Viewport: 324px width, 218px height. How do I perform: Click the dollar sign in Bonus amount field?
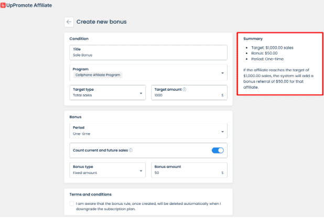tap(223, 172)
